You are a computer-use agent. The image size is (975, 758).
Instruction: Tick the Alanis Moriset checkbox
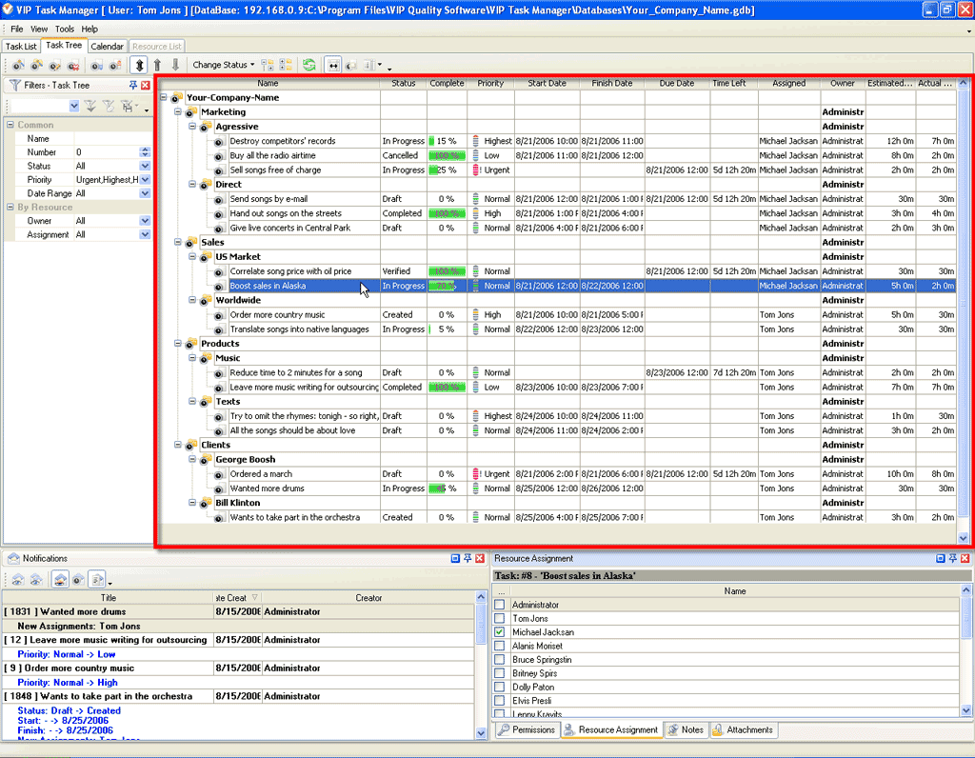(500, 646)
